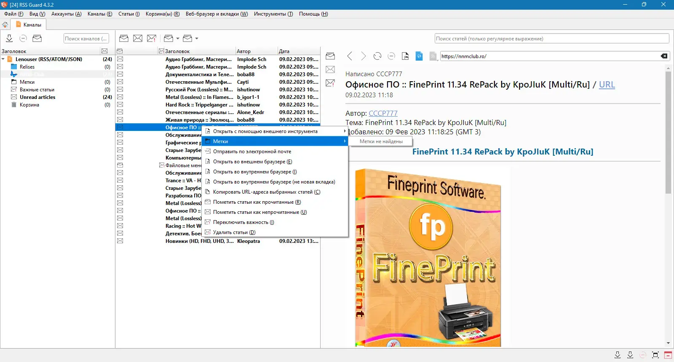Sort articles by the read status column header
The width and height of the screenshot is (674, 362).
pyautogui.click(x=120, y=51)
